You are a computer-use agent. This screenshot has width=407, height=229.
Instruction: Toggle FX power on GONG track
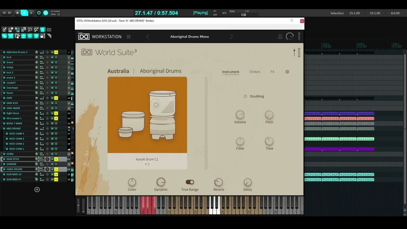pos(4,154)
